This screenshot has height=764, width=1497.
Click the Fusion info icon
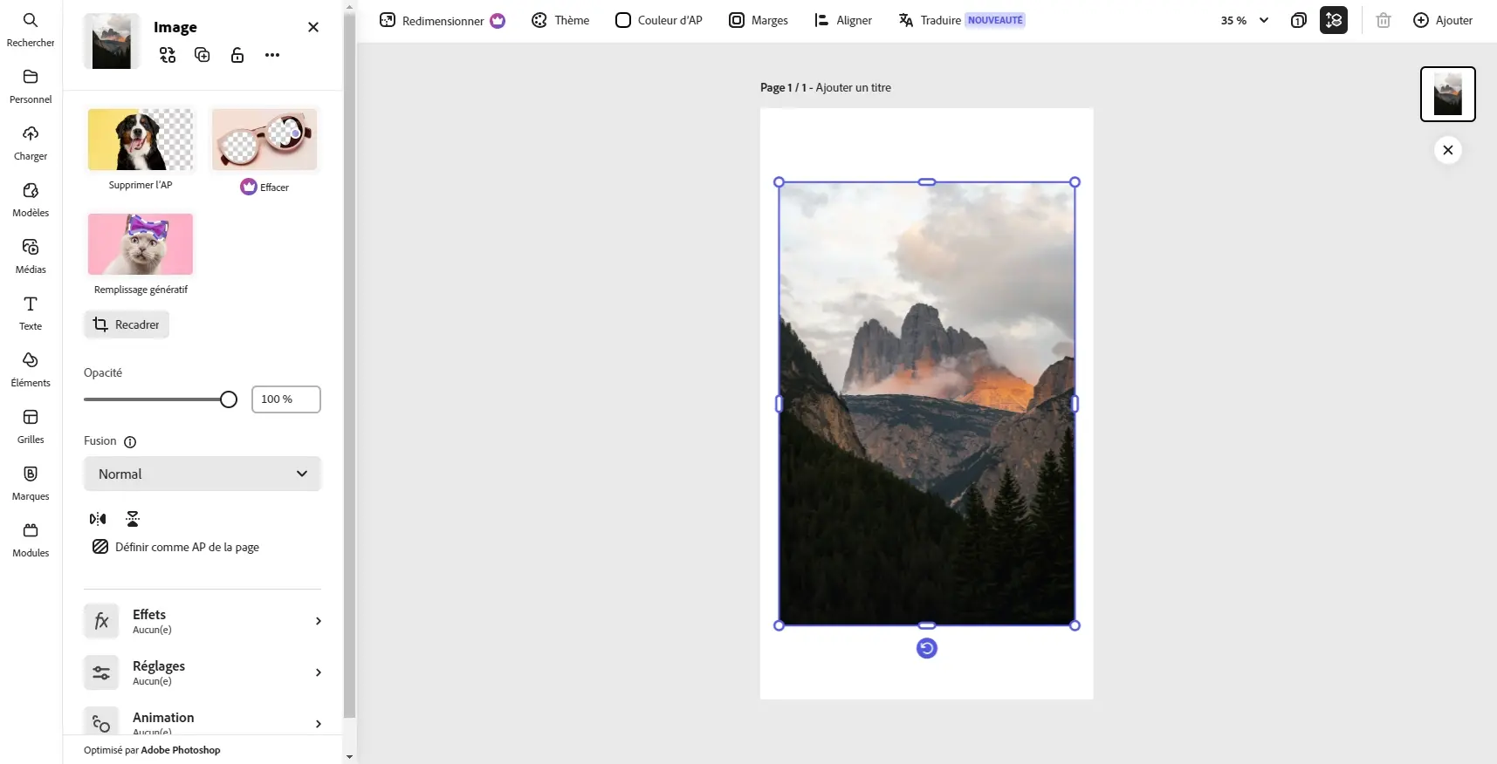click(x=130, y=442)
